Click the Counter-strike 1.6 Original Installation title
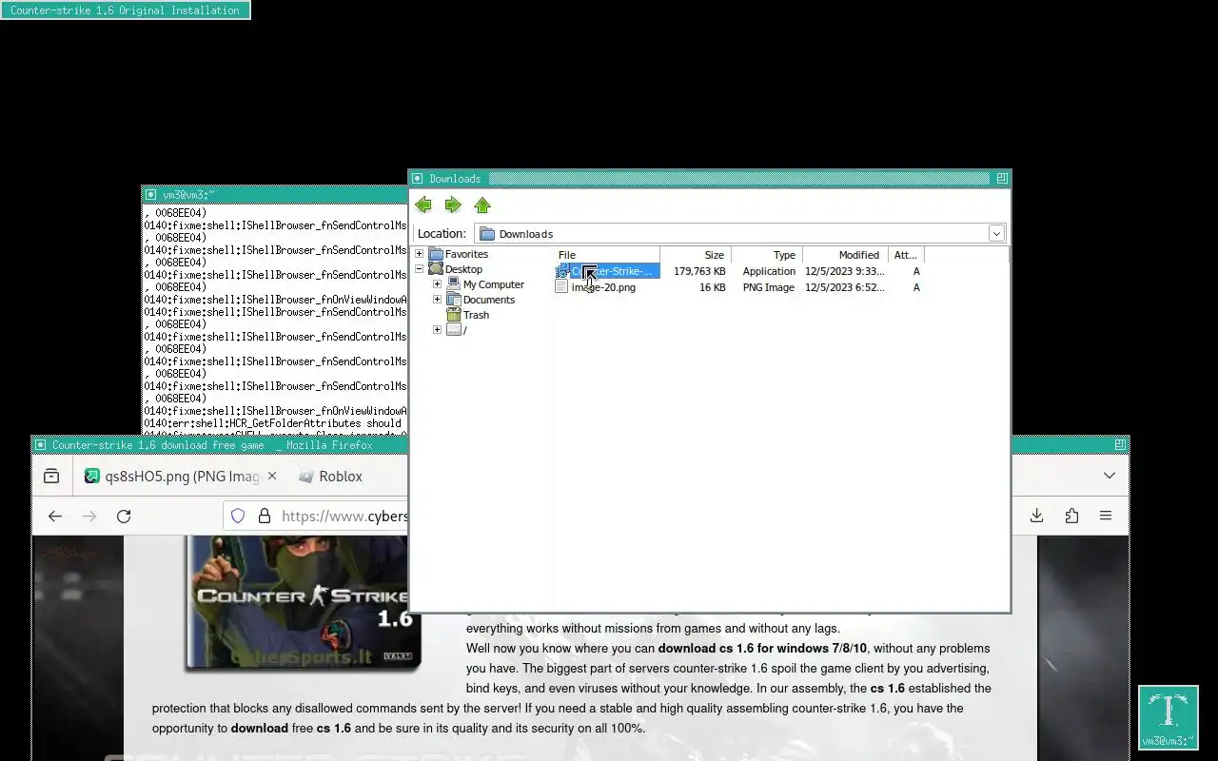The height and width of the screenshot is (761, 1218). [x=125, y=10]
